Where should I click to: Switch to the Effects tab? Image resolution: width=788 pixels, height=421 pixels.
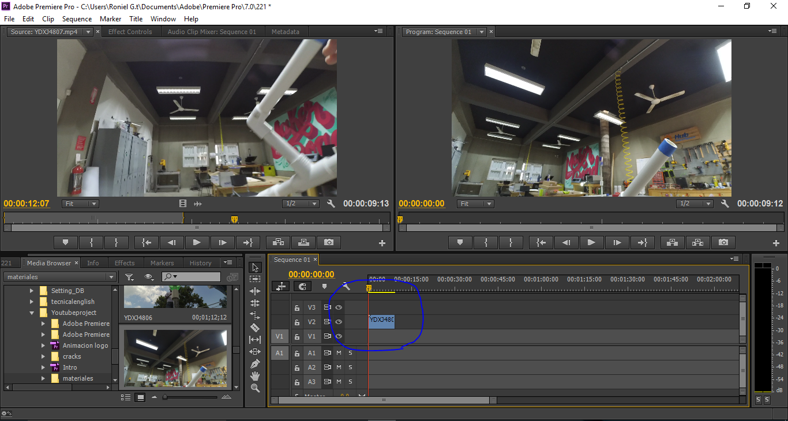click(125, 263)
